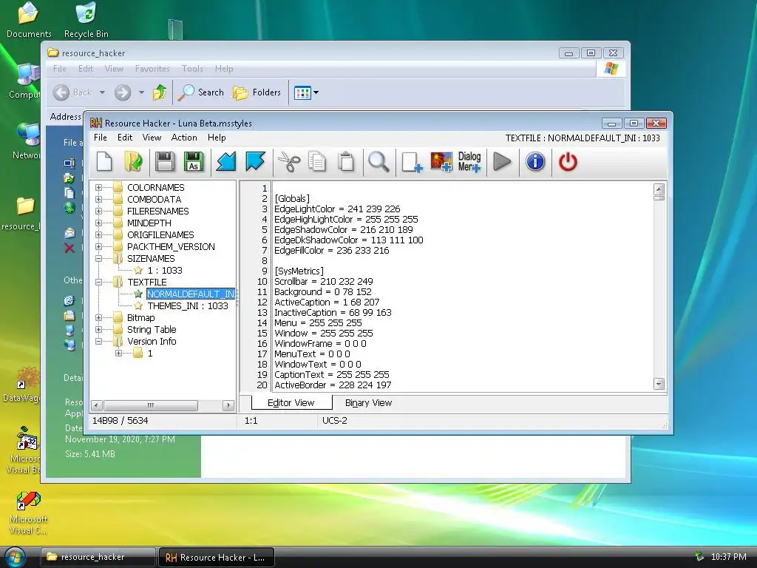Open the Recycle Bin desktop icon
757x568 pixels.
(x=86, y=20)
